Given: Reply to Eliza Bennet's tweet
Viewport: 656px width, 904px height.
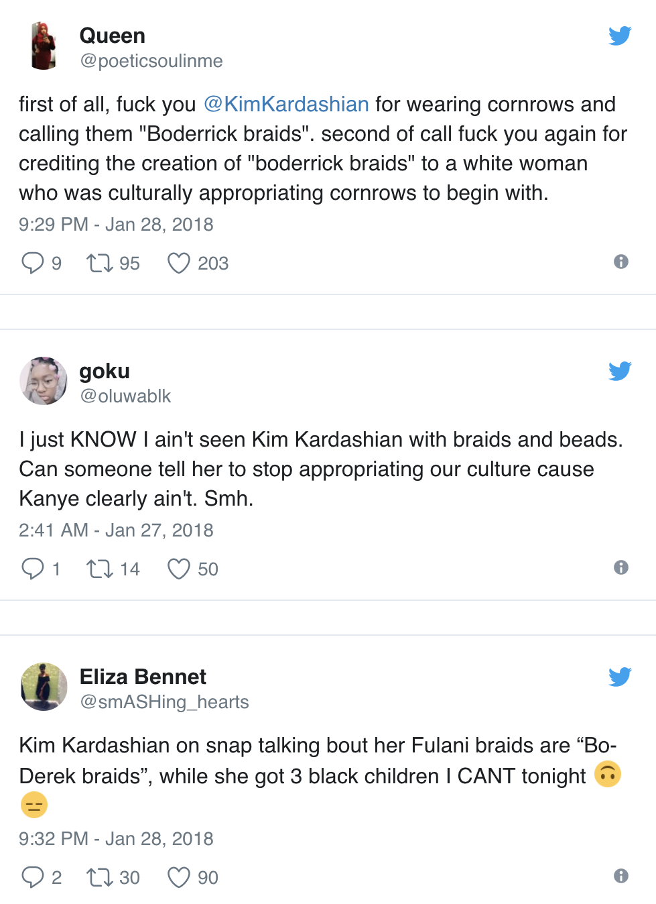Looking at the screenshot, I should 32,877.
